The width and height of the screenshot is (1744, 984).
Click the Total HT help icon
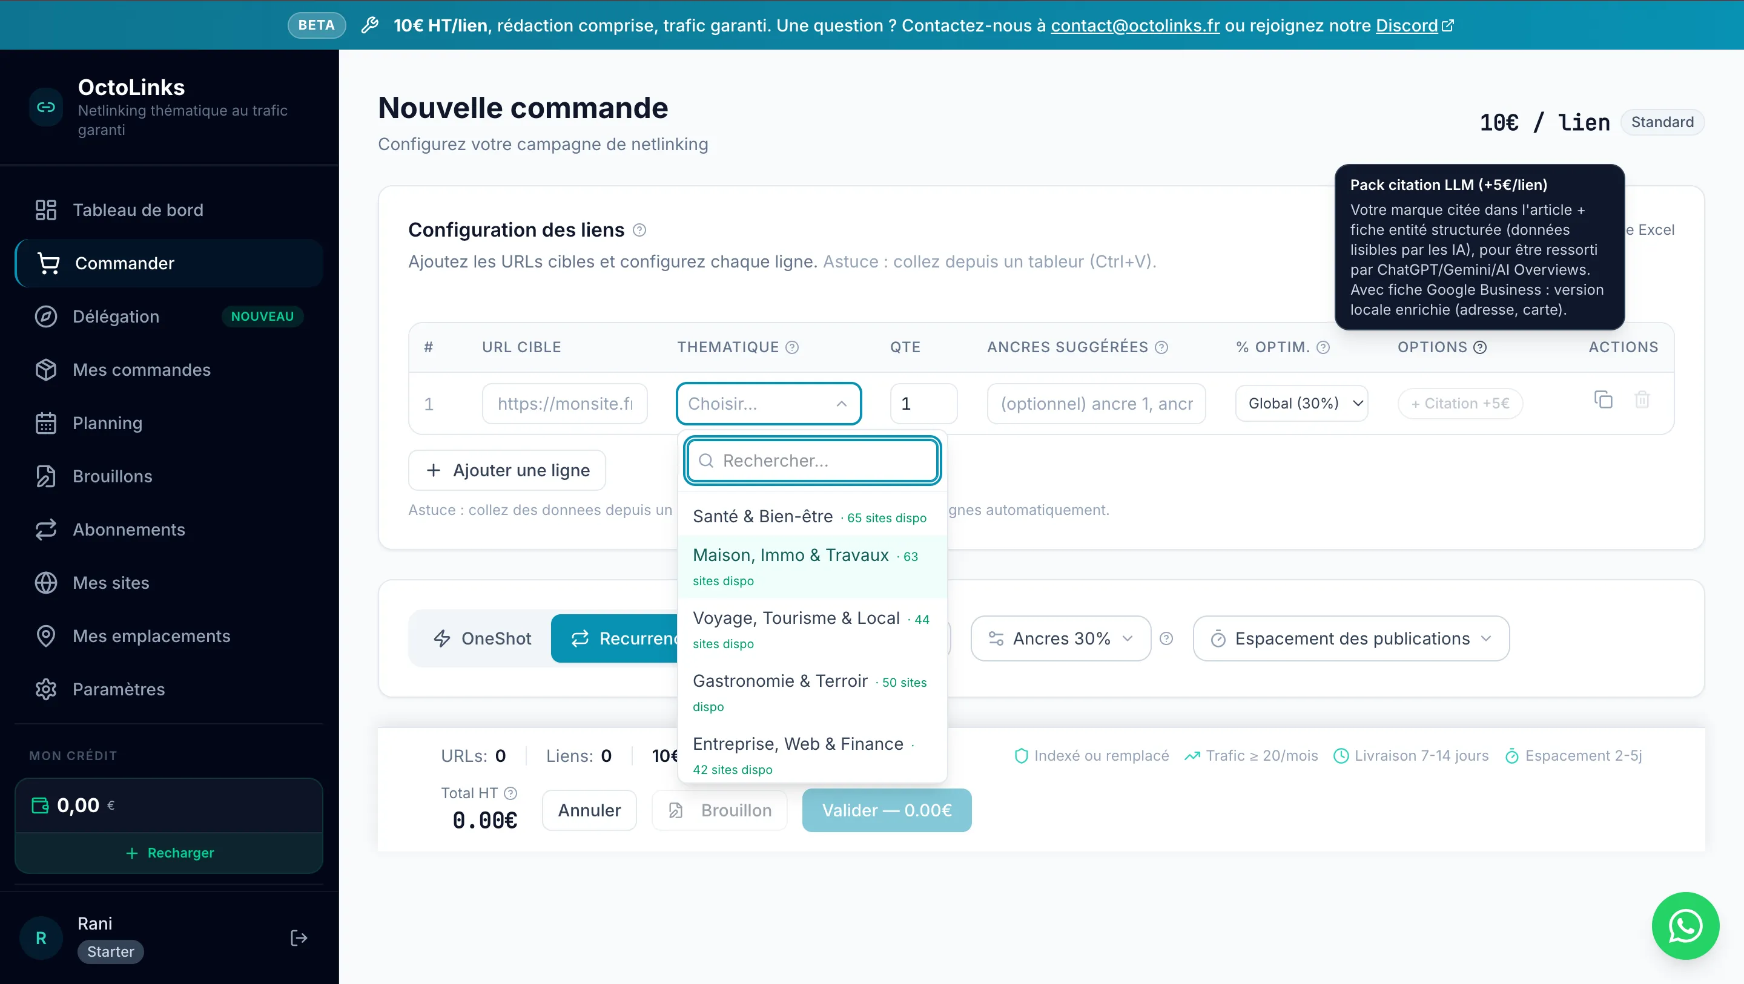(510, 793)
